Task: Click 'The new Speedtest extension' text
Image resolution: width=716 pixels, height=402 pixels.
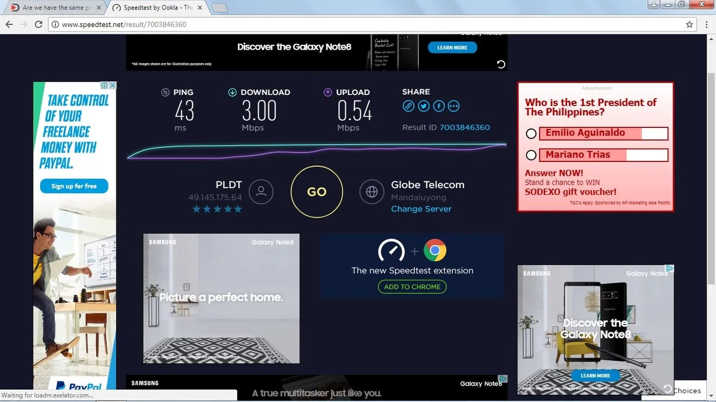Action: pyautogui.click(x=412, y=270)
